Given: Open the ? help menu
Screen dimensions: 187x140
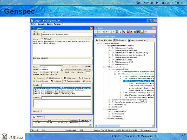Looking at the screenshot, I should (63, 24).
